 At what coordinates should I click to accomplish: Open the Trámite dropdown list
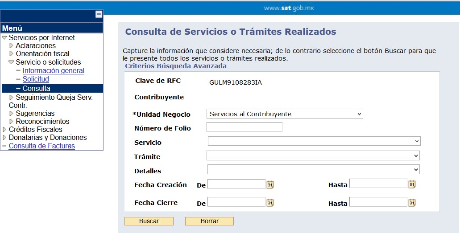[x=313, y=155]
